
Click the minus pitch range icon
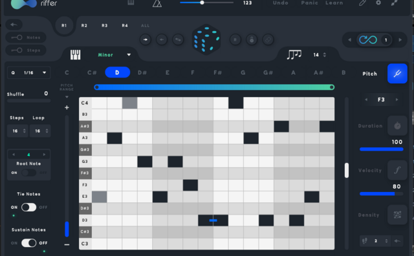click(67, 244)
